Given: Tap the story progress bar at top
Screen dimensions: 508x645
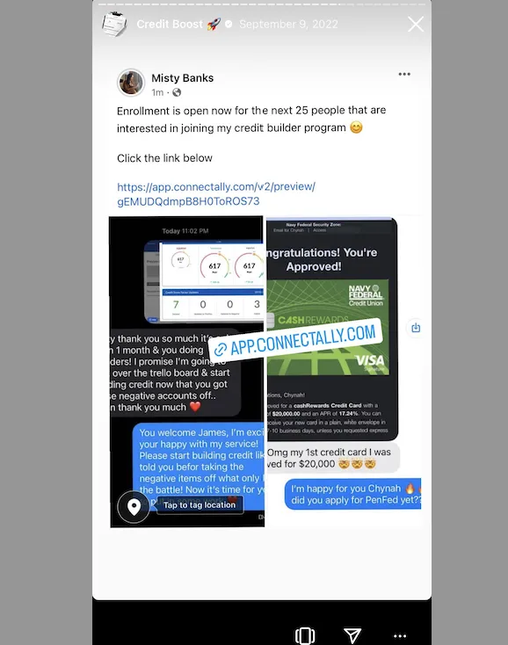Looking at the screenshot, I should [262, 4].
